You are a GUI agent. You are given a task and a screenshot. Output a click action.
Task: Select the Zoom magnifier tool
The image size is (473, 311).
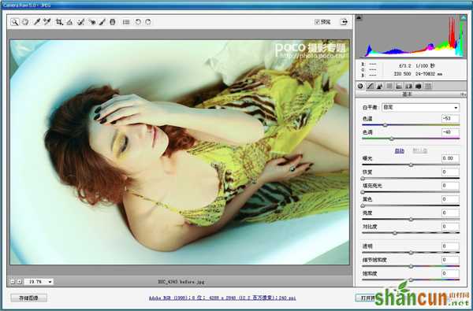click(14, 22)
